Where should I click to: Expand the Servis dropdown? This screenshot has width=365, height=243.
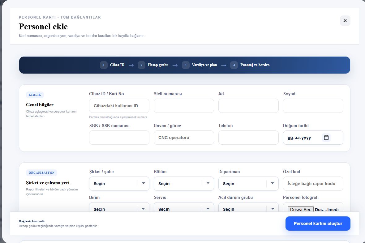[x=184, y=207]
